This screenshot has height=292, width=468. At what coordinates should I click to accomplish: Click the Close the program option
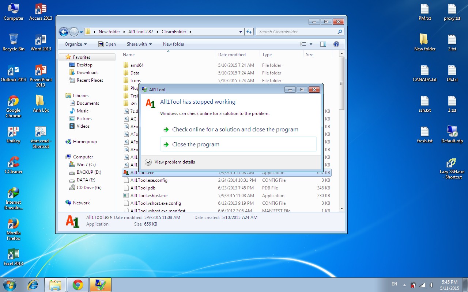coord(196,145)
